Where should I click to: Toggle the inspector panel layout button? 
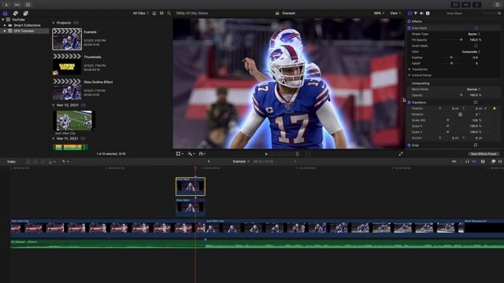476,5
